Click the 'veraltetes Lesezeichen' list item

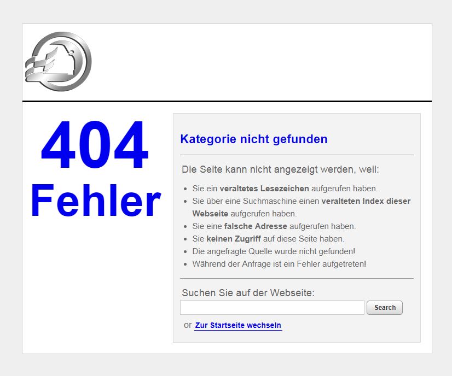coord(285,189)
